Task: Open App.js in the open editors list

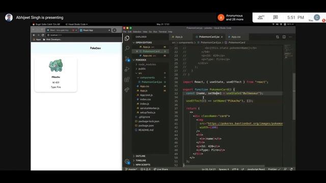Action: click(146, 47)
